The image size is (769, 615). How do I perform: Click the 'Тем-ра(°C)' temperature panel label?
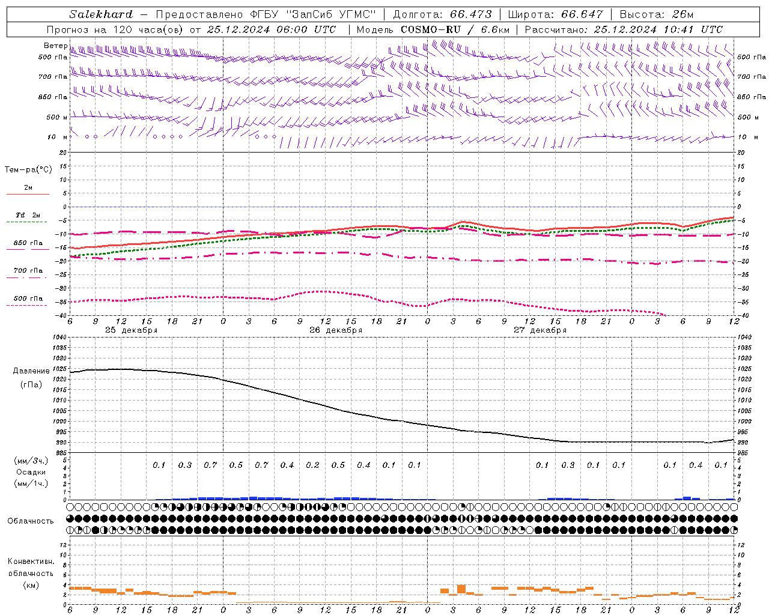pos(28,170)
